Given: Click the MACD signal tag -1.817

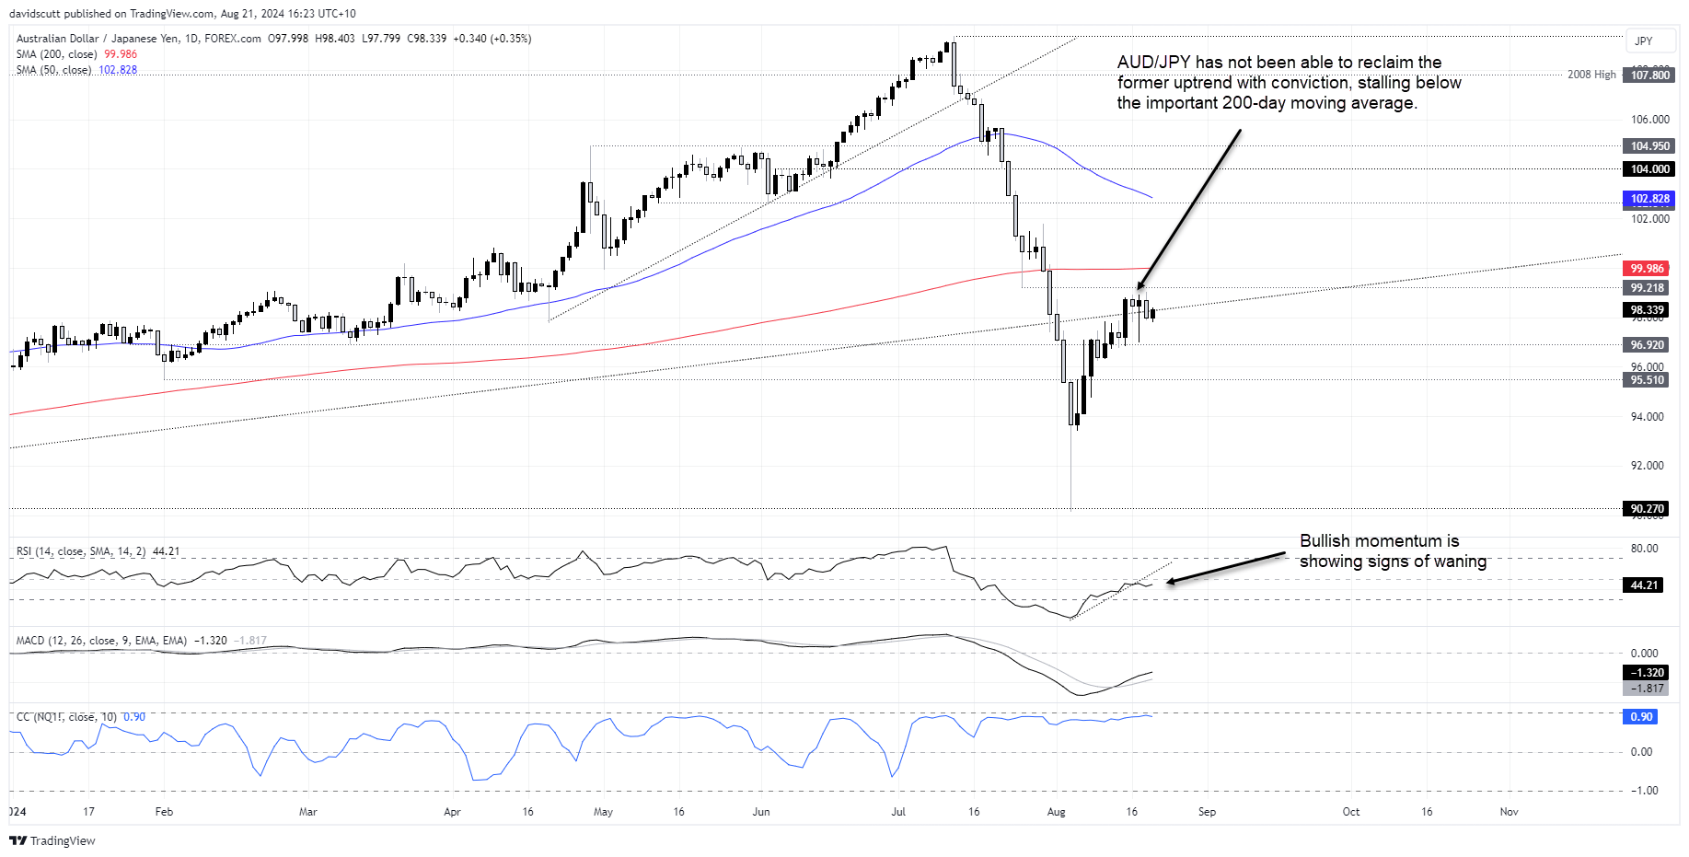Looking at the screenshot, I should point(1647,689).
